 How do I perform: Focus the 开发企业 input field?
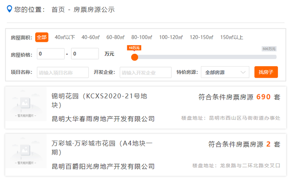pyautogui.click(x=145, y=72)
